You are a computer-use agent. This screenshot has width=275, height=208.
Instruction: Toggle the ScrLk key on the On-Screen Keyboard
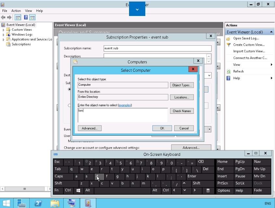tap(240, 183)
